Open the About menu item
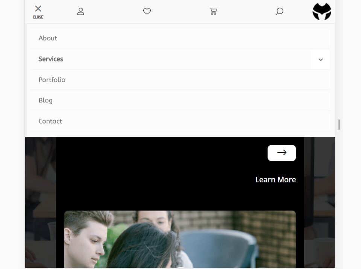Screen dimensions: 361x269 (x=48, y=38)
